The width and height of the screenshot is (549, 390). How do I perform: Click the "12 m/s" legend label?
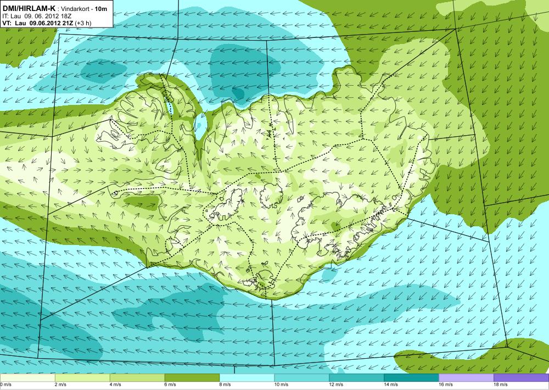point(337,385)
